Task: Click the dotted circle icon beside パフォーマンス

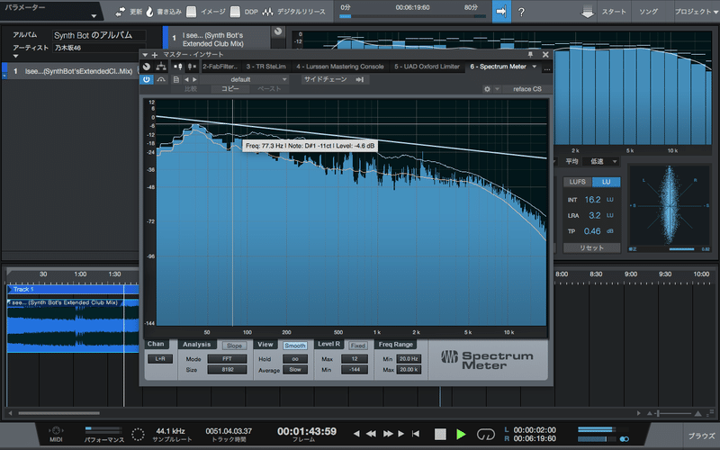Action: [138, 434]
